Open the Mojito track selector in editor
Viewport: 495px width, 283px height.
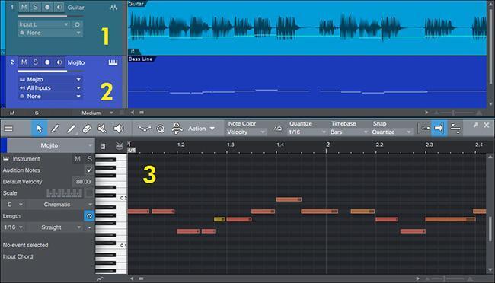50,145
